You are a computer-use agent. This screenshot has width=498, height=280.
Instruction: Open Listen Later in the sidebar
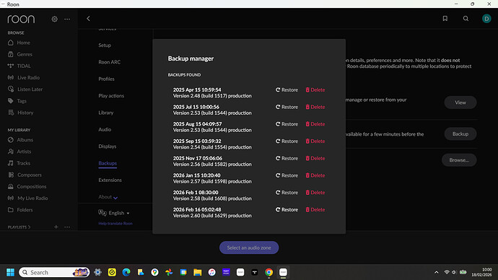click(25, 89)
